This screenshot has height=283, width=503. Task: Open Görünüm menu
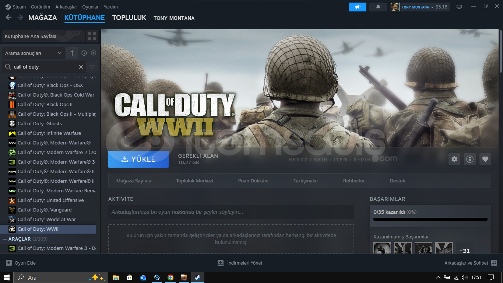pyautogui.click(x=41, y=7)
